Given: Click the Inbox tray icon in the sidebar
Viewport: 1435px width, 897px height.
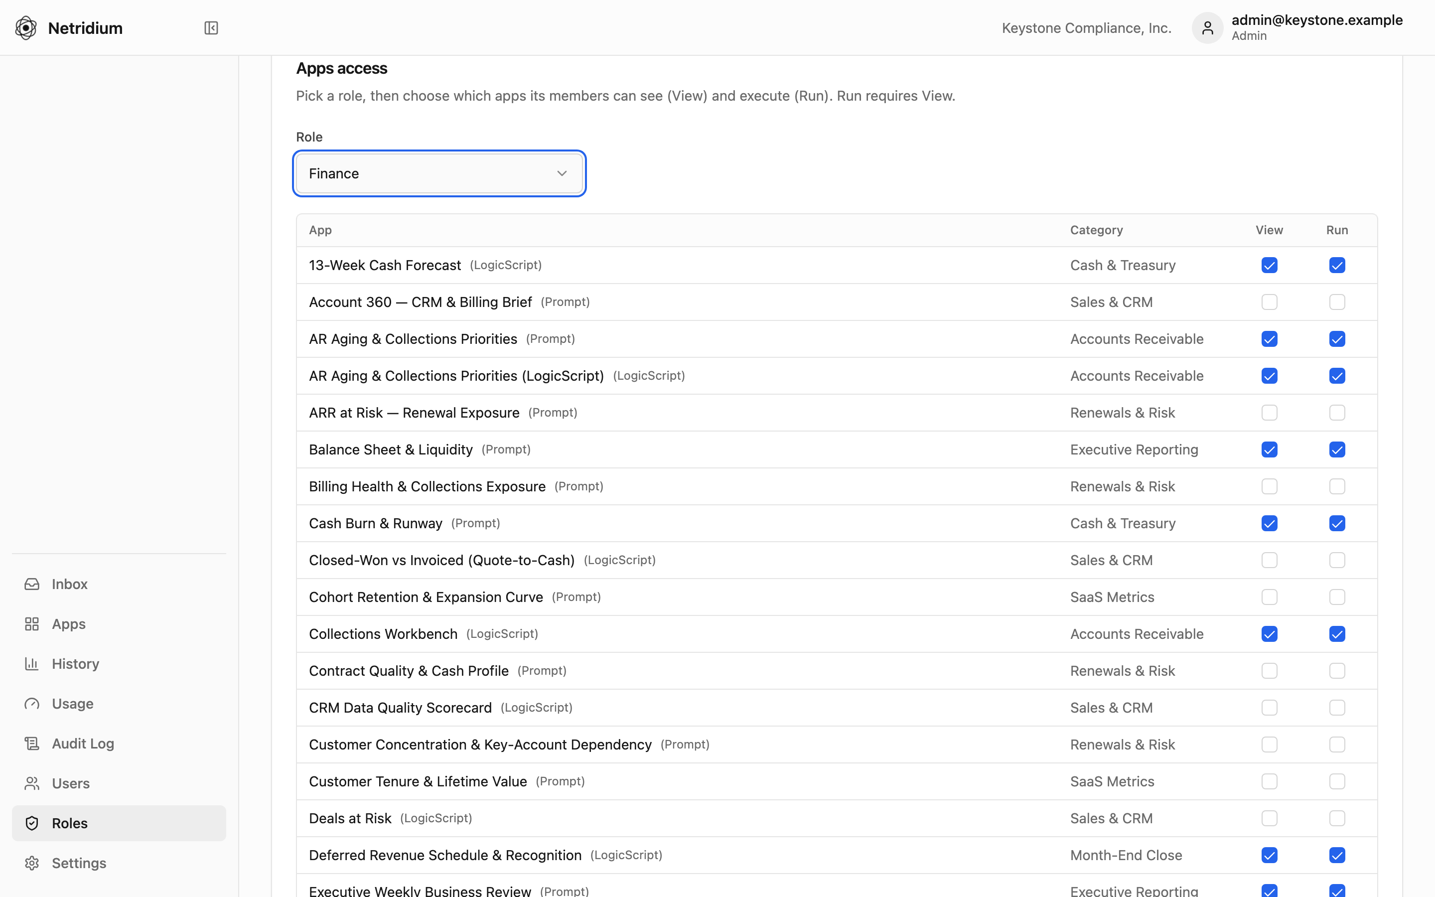Looking at the screenshot, I should (32, 584).
